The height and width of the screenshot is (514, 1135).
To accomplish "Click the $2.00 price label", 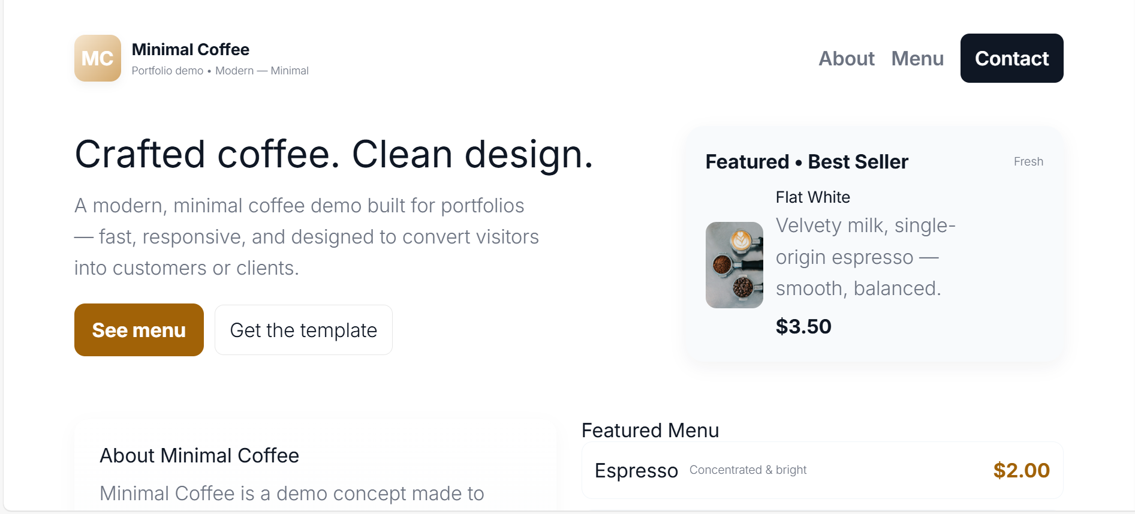I will [x=1021, y=470].
